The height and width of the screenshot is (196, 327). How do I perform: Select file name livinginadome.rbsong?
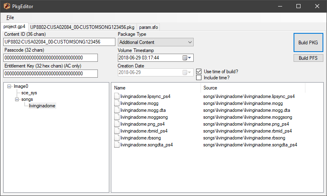[141, 138]
